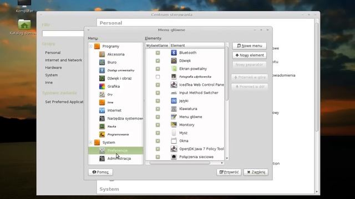Viewport: 355px width, 199px height.
Task: Toggle Klawiatura display checkbox
Action: click(x=158, y=109)
